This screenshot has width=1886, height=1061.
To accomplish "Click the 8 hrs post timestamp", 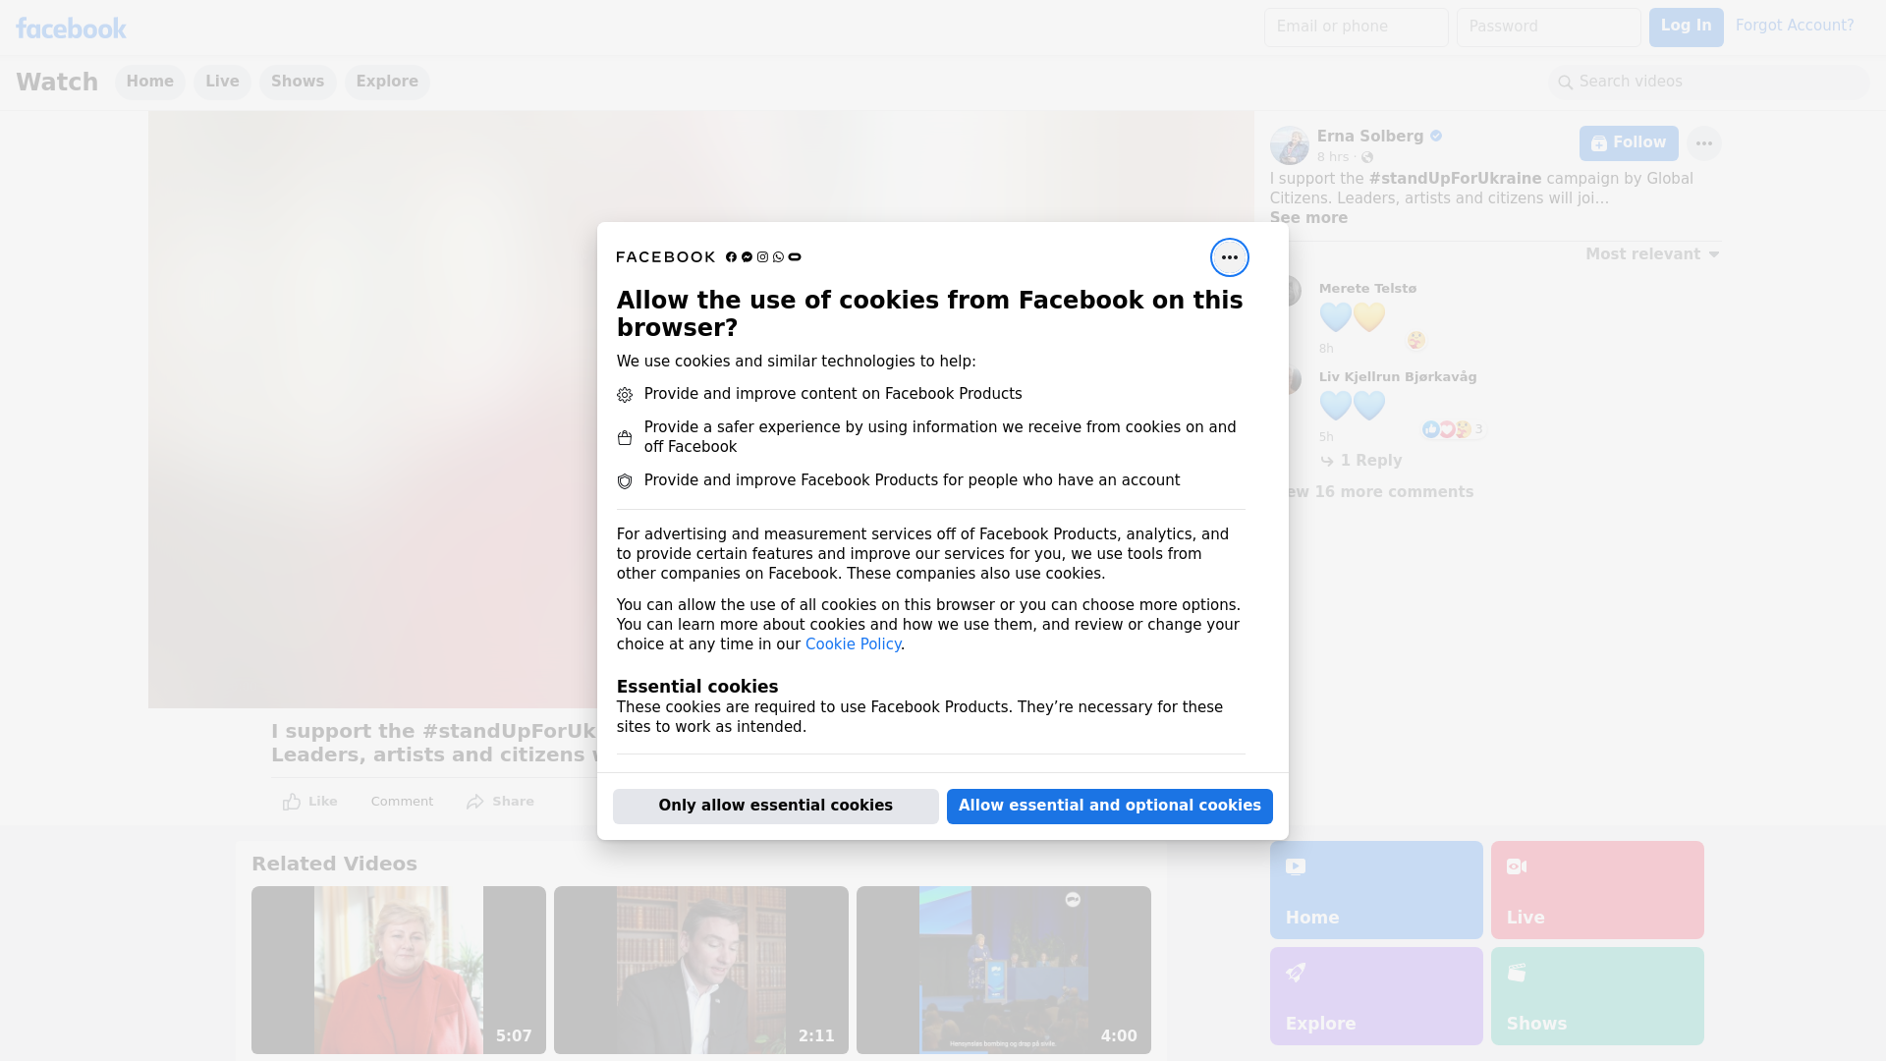I will (x=1332, y=157).
